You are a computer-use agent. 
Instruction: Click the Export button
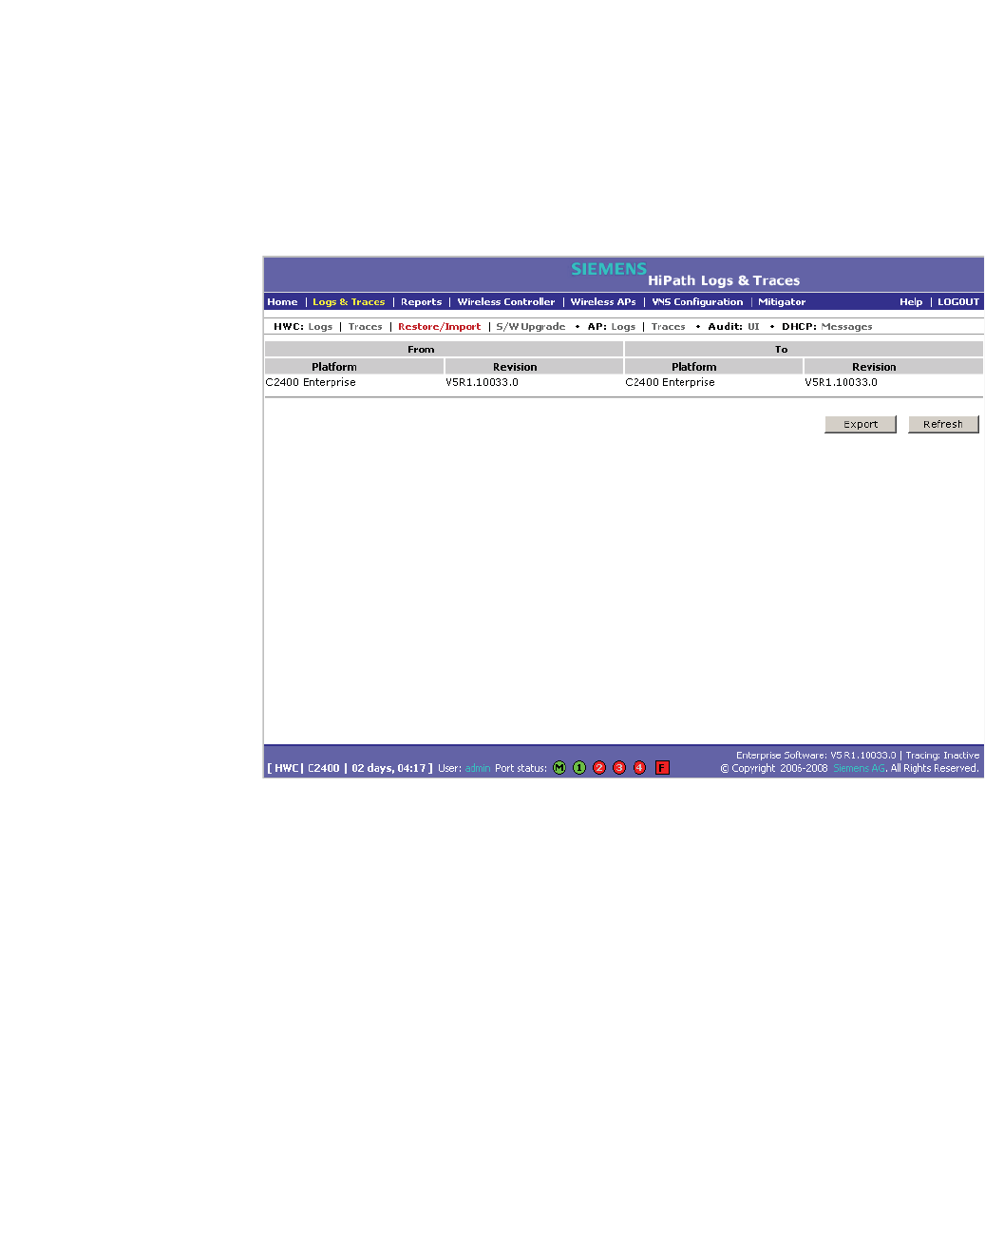pos(861,425)
